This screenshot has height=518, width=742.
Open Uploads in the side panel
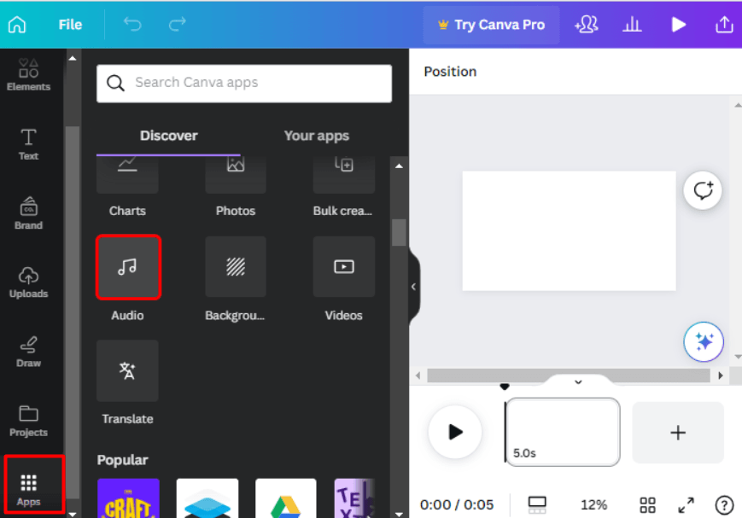click(29, 282)
